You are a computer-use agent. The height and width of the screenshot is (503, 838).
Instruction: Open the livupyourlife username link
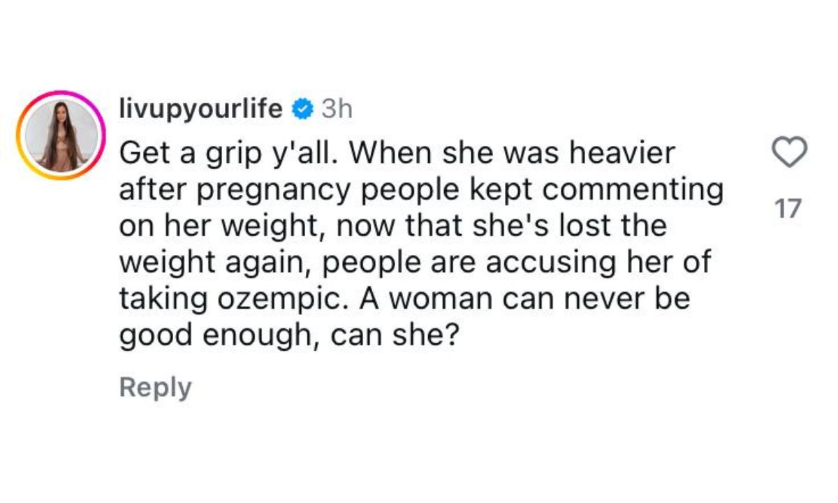click(x=201, y=110)
